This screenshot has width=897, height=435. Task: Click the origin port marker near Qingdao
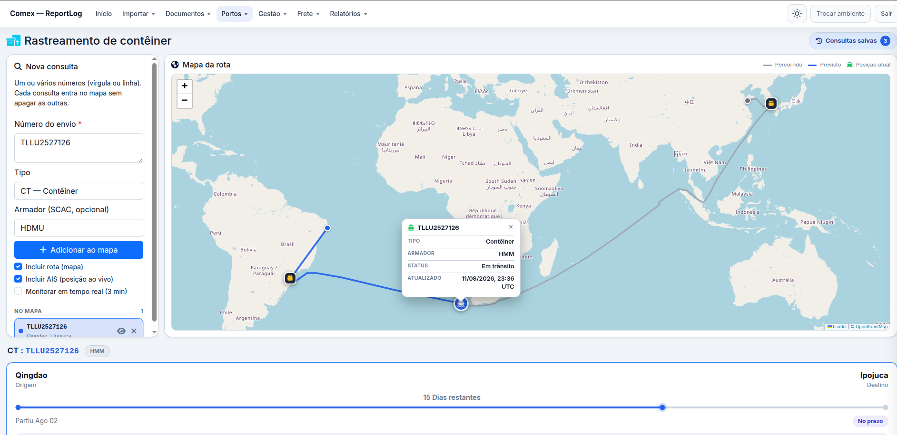pyautogui.click(x=771, y=103)
